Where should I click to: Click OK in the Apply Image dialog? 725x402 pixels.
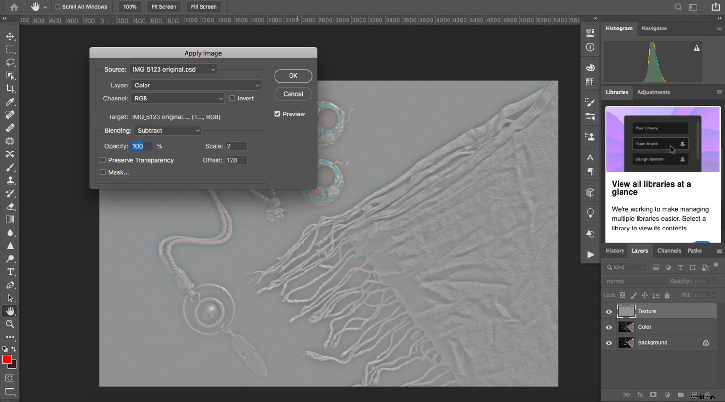[293, 76]
